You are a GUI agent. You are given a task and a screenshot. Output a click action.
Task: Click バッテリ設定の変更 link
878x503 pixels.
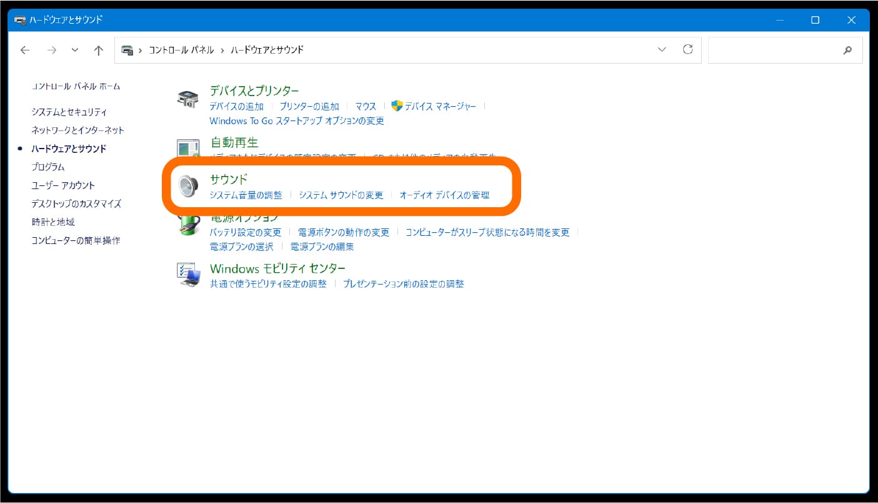pyautogui.click(x=245, y=232)
